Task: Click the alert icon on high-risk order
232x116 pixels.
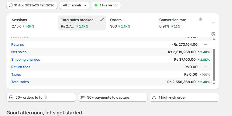Action: click(154, 98)
